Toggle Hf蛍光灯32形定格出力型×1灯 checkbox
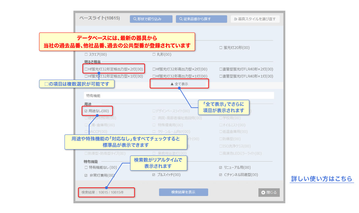The width and height of the screenshot is (359, 213). 86,76
